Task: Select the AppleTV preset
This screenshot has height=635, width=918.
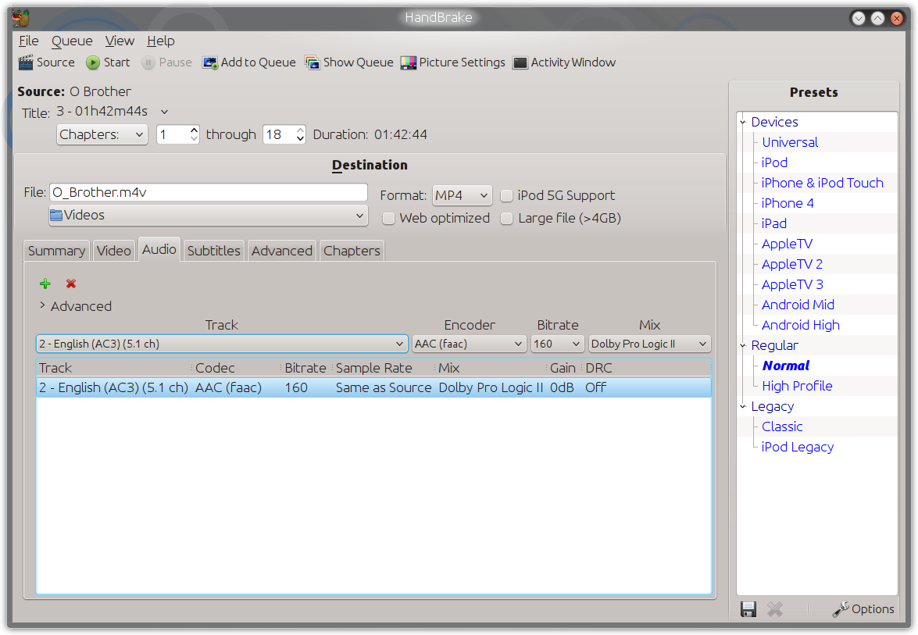Action: tap(787, 244)
